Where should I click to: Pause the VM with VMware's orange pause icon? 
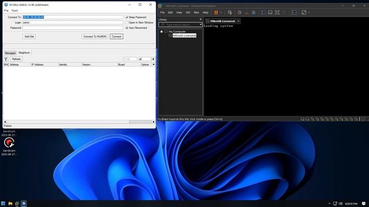pos(216,13)
